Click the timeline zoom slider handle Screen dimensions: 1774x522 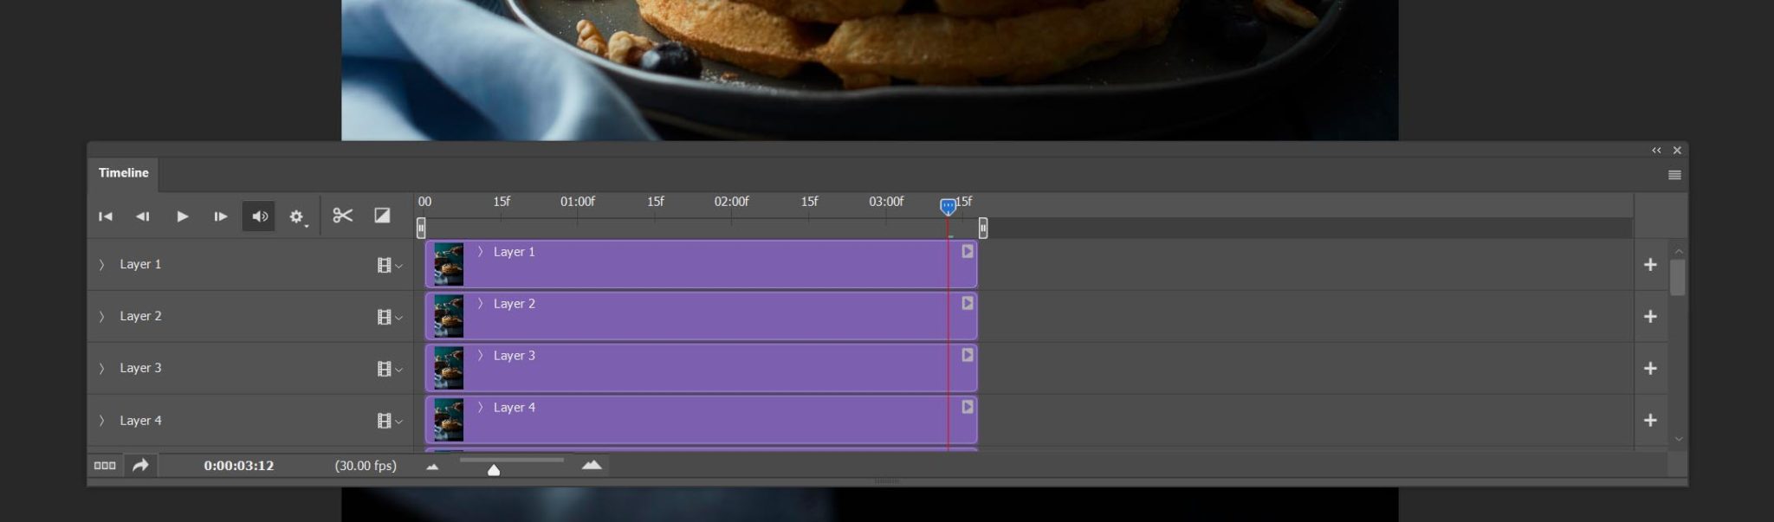494,470
